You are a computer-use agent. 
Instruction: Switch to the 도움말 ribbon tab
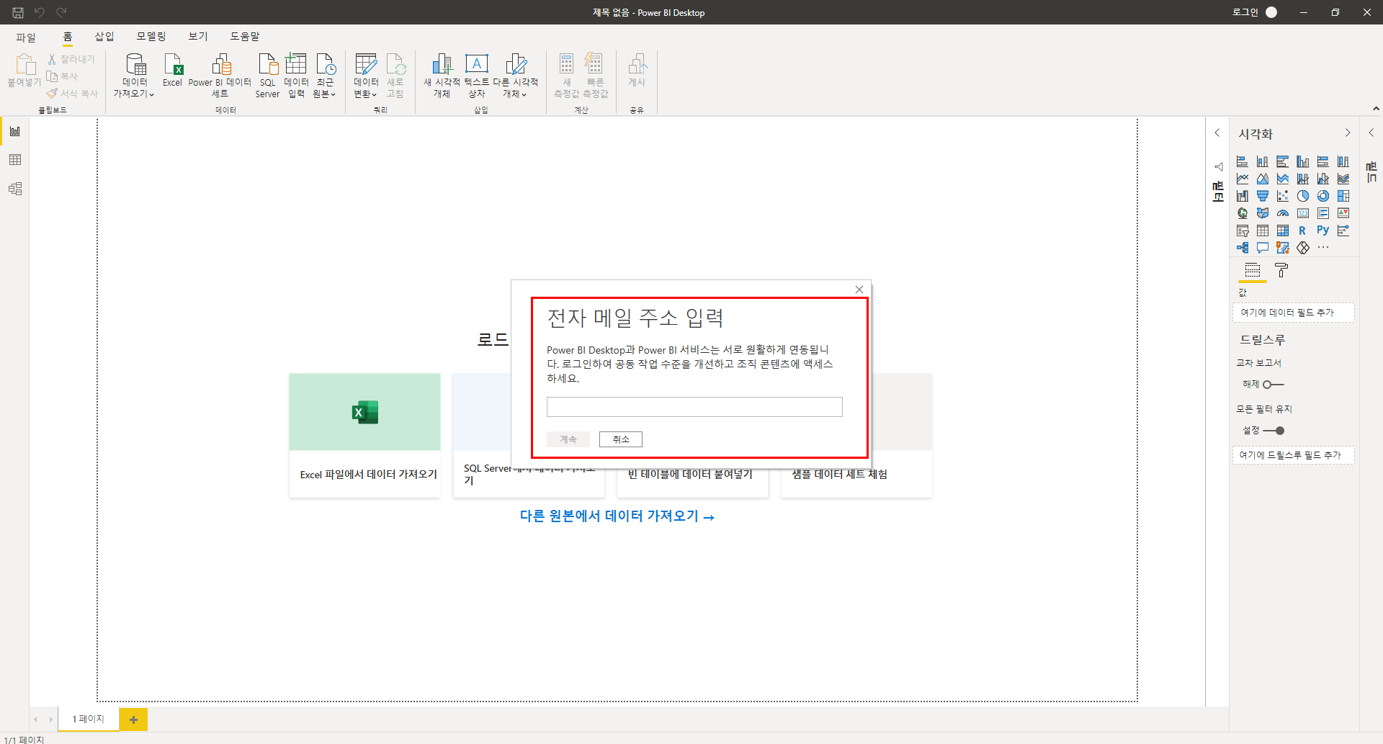click(245, 37)
